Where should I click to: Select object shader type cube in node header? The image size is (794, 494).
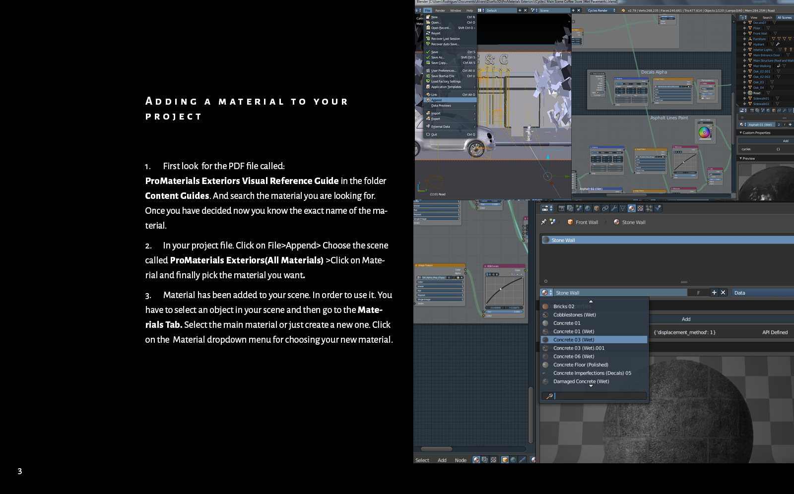point(505,460)
